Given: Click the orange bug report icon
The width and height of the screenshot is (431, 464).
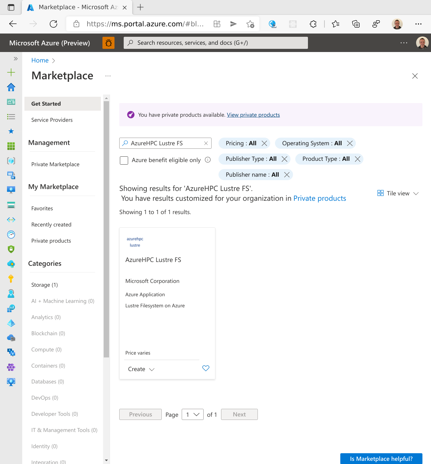Looking at the screenshot, I should pos(108,43).
